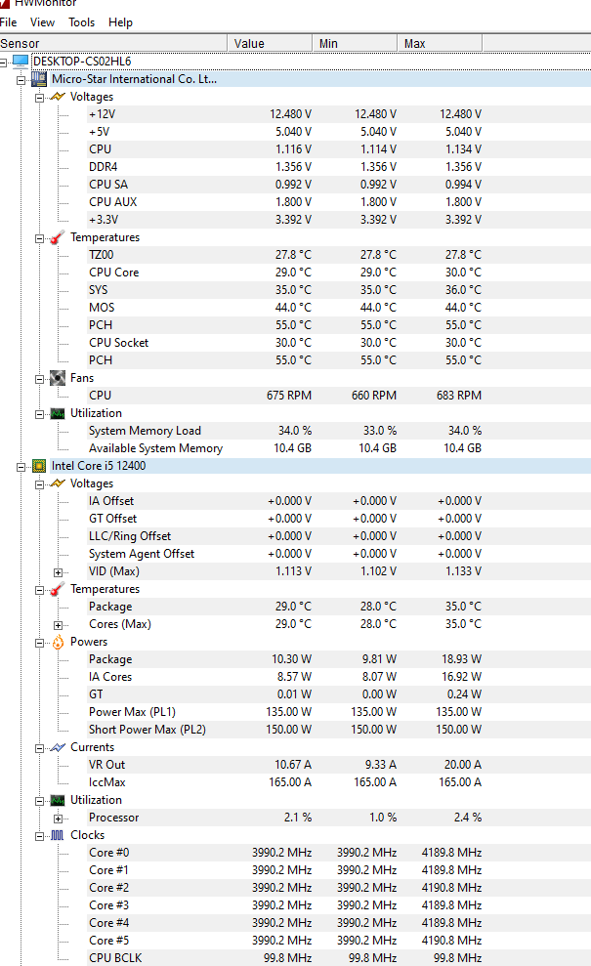Click the Currents category wave icon
This screenshot has width=591, height=966.
tap(58, 747)
